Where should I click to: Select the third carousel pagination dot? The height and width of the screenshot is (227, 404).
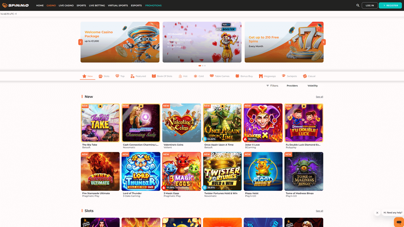click(x=205, y=66)
